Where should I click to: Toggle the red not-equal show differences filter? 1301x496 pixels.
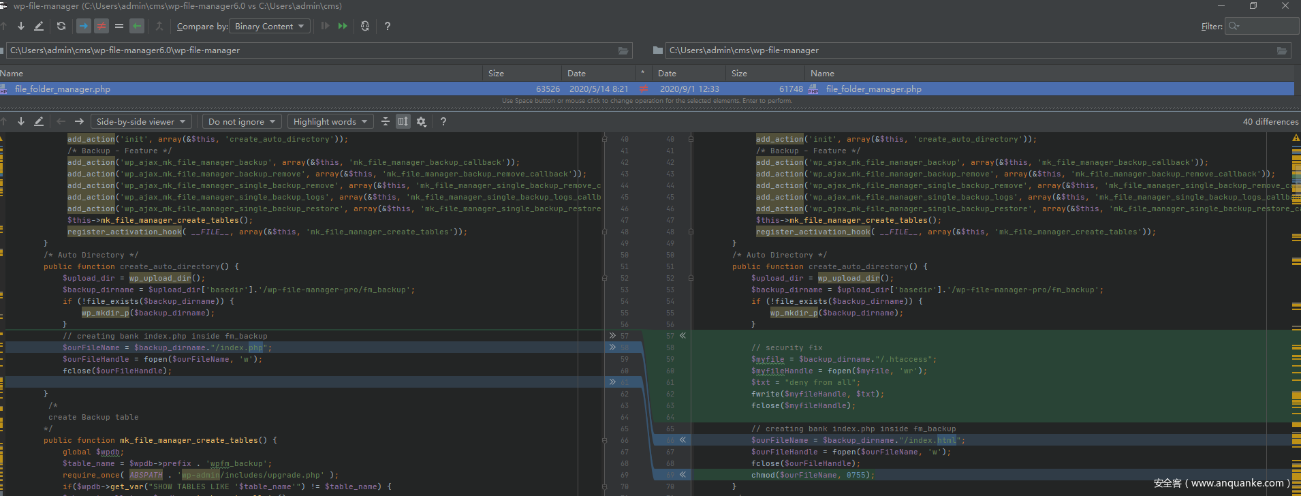(x=101, y=26)
